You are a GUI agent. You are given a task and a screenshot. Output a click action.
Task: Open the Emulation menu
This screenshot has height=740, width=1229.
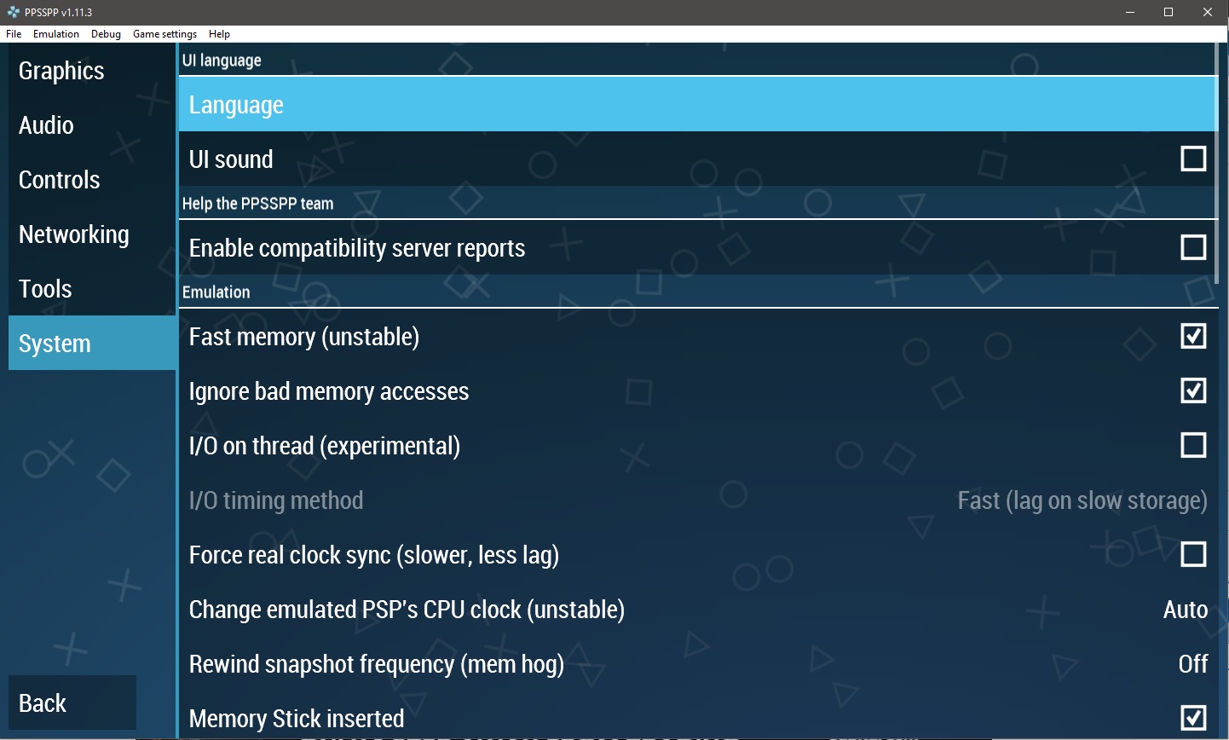pyautogui.click(x=56, y=34)
